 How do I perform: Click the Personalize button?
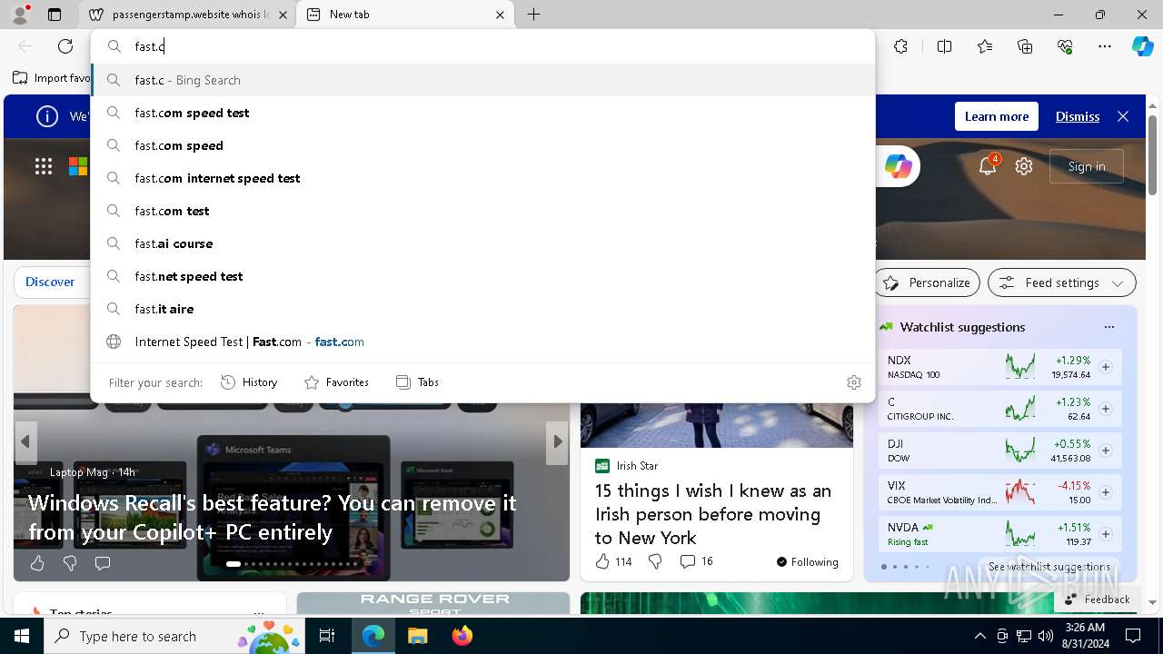click(928, 282)
